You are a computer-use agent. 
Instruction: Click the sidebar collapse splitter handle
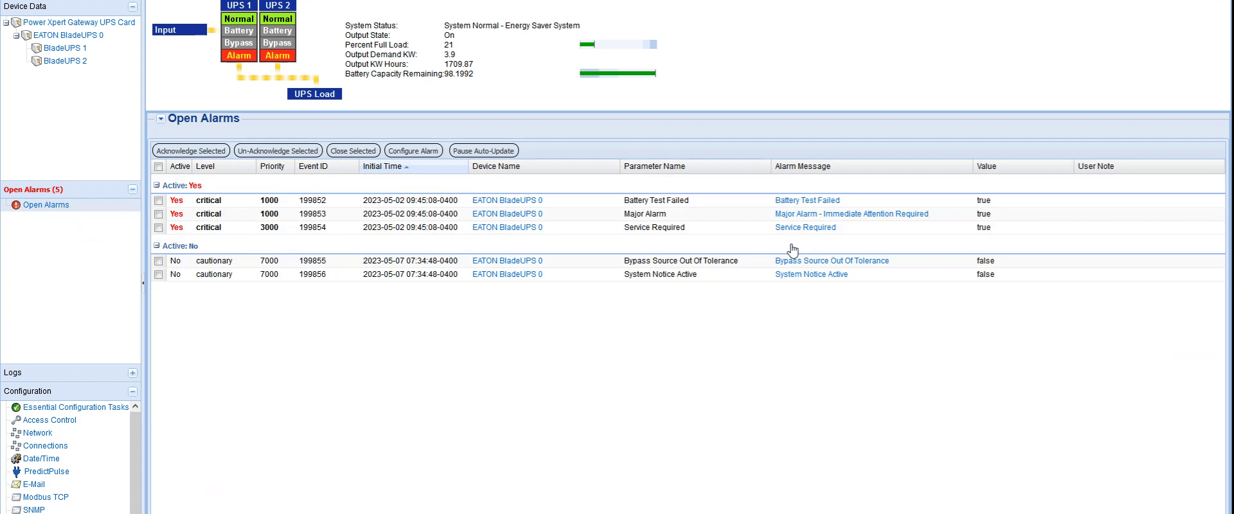pos(143,283)
